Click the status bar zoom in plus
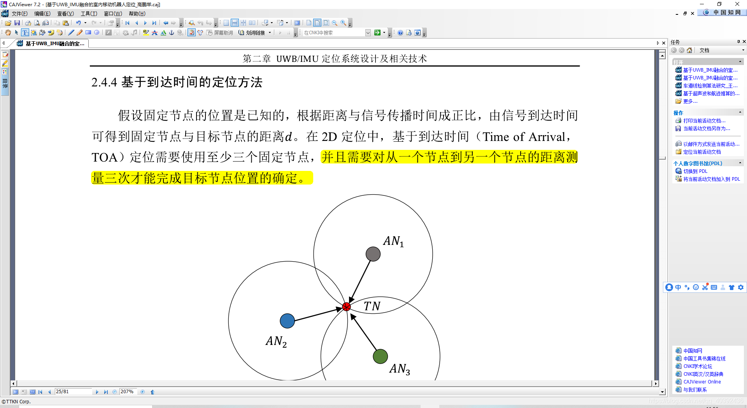Screen dimensions: 747x408 coord(143,392)
